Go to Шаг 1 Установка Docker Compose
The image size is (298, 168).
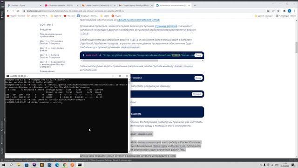coord(51,42)
